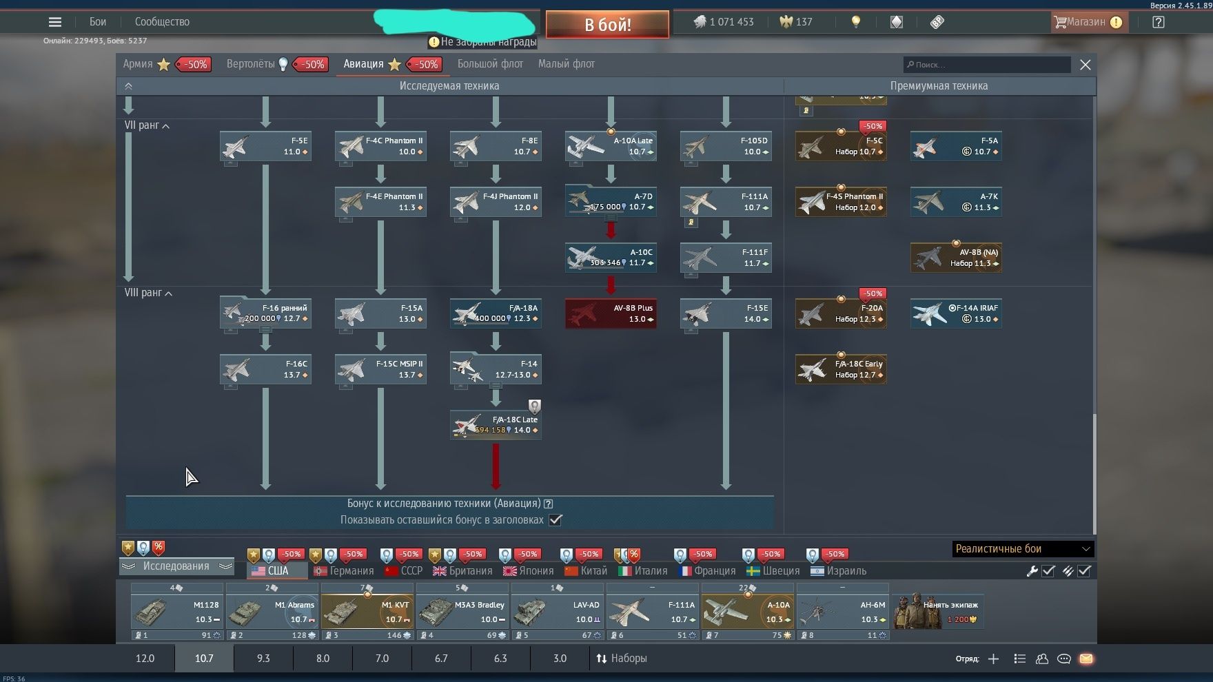
Task: Select the Израиль nation tab
Action: click(x=838, y=571)
